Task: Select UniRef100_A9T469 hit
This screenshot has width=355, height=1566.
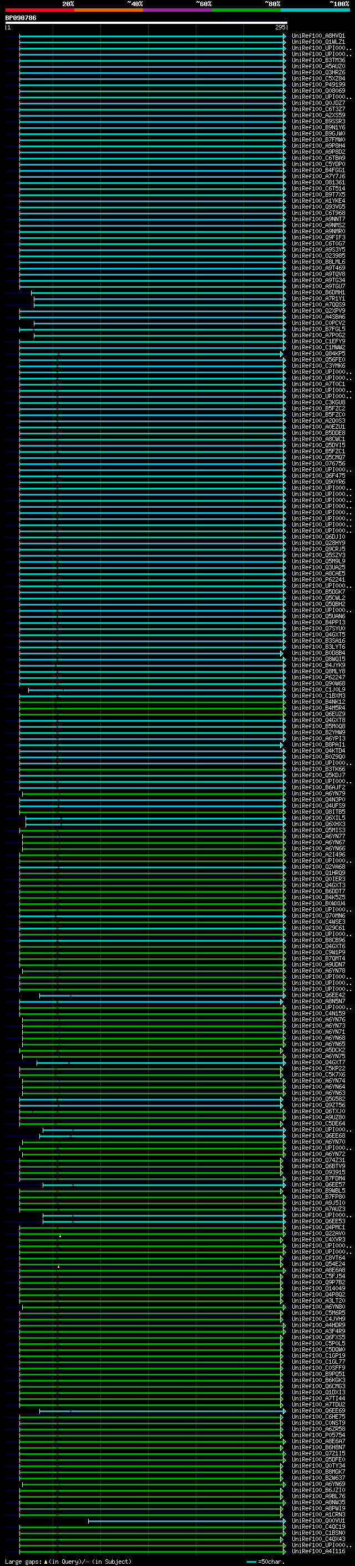Action: point(318,268)
